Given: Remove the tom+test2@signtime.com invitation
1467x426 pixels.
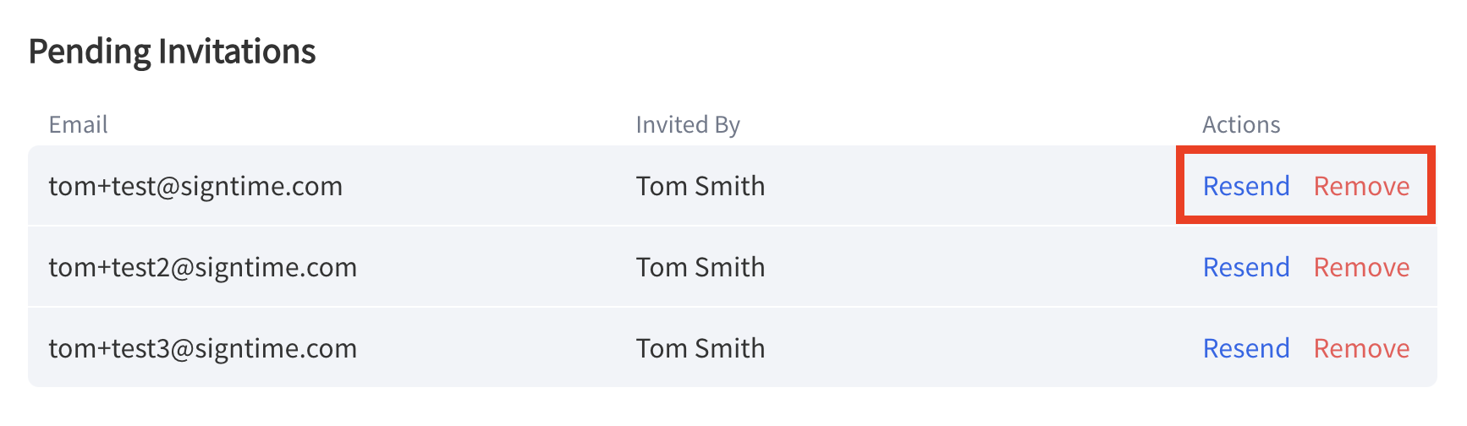Looking at the screenshot, I should tap(1361, 267).
